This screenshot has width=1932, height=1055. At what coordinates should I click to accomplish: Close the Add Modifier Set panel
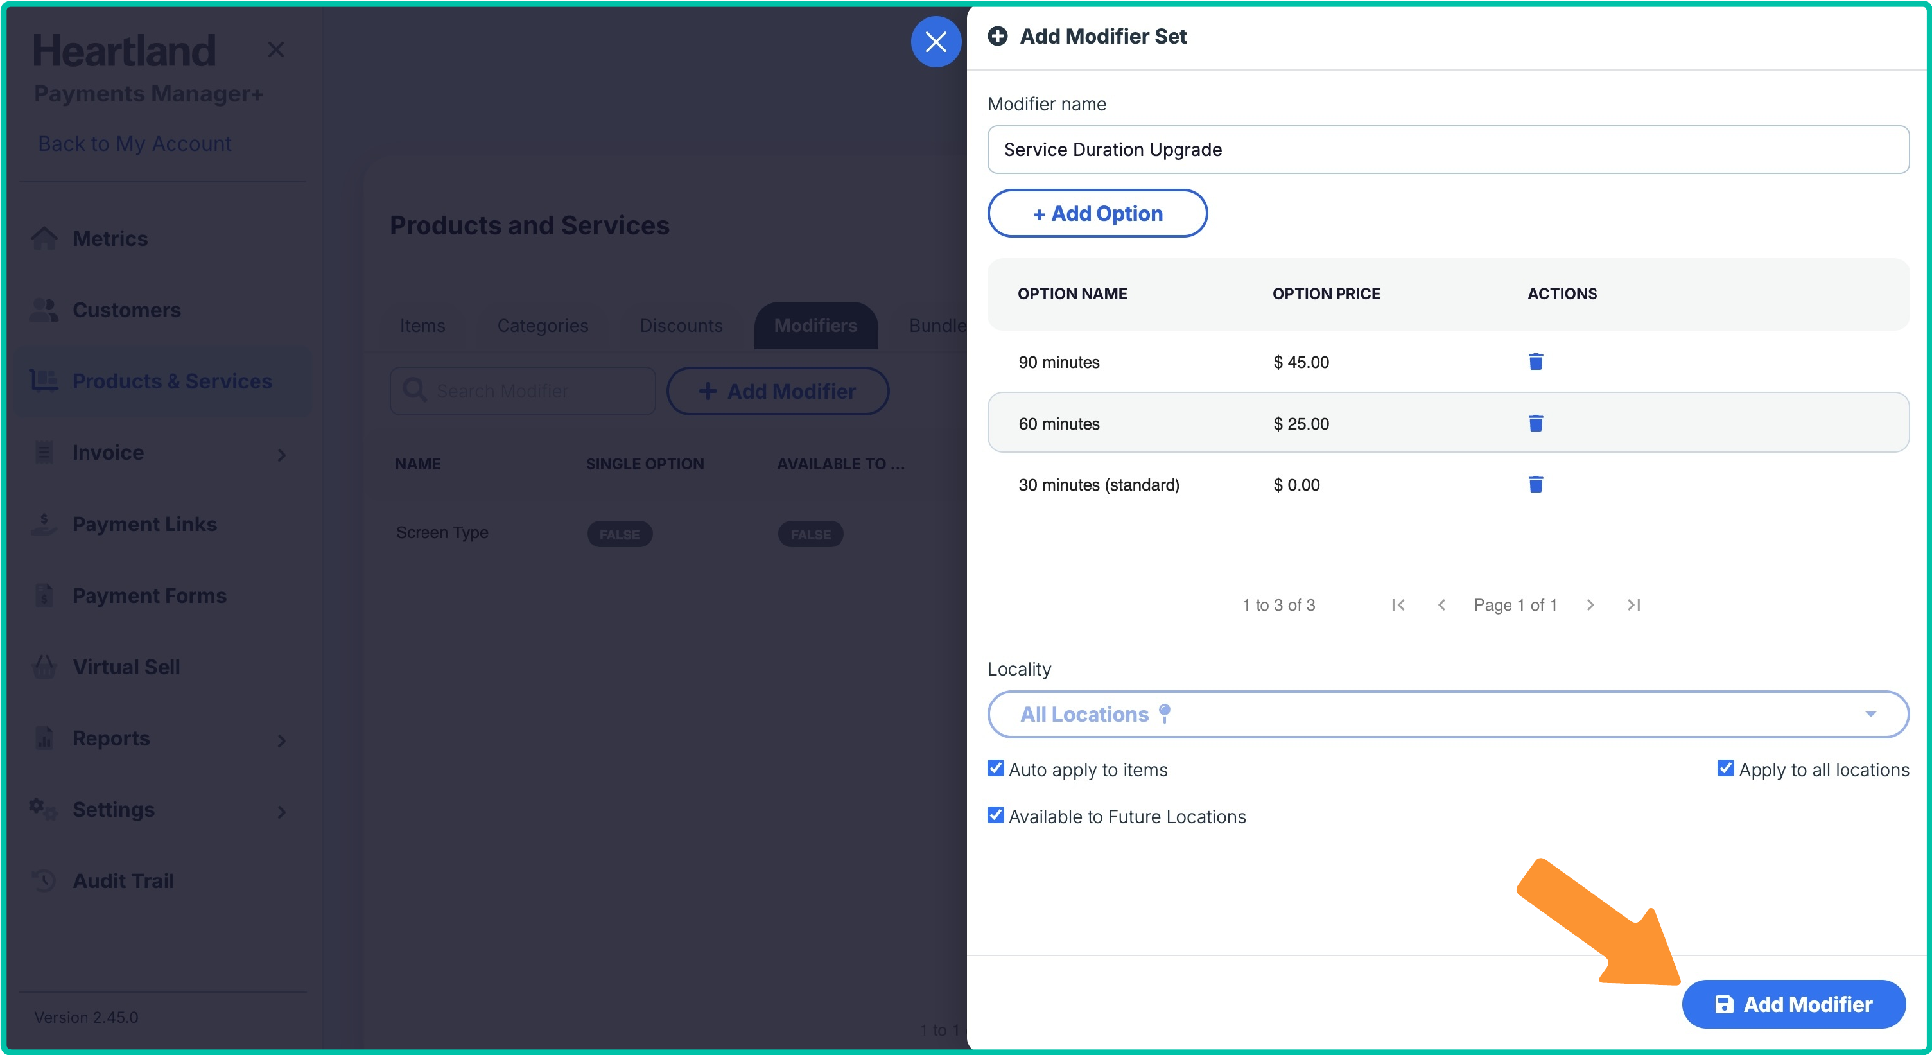[x=936, y=42]
